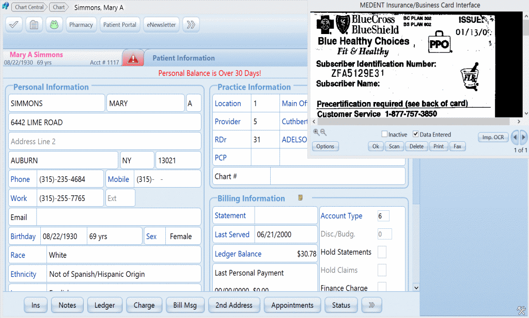Open the Billing Information note icon

click(300, 197)
